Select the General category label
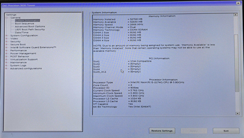The height and width of the screenshot is (138, 244). click(x=16, y=18)
